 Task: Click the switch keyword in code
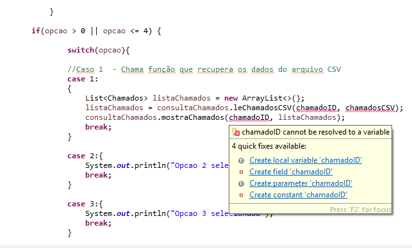point(81,50)
